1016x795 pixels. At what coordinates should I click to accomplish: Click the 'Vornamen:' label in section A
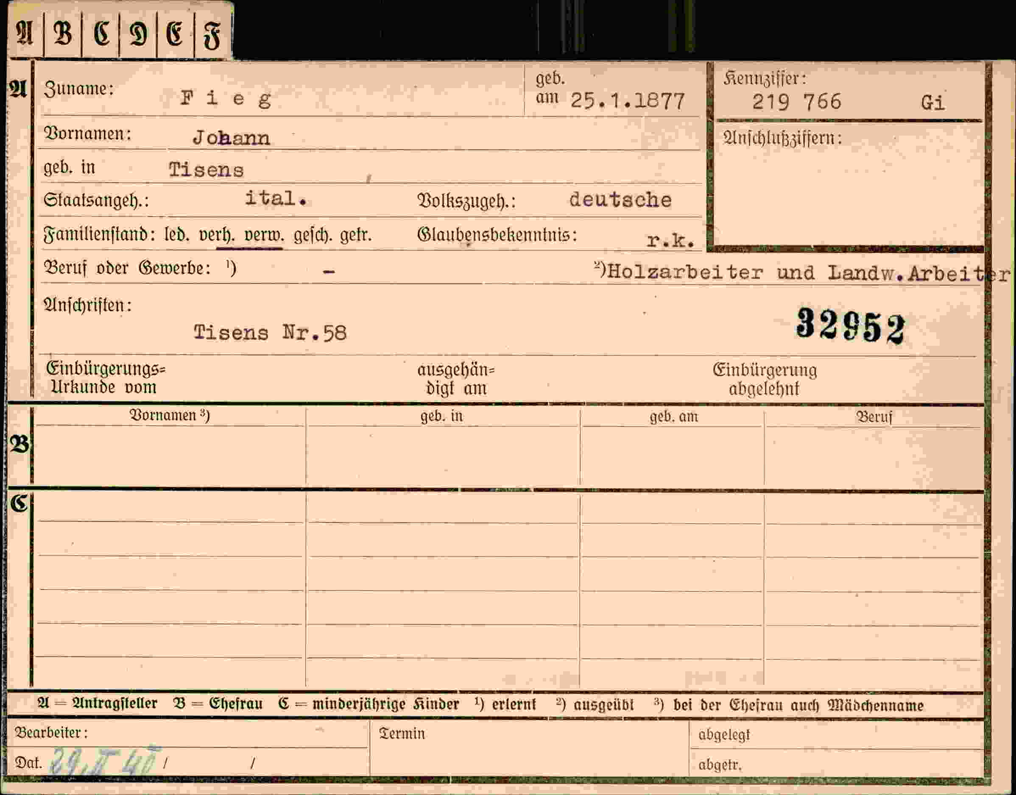(87, 133)
